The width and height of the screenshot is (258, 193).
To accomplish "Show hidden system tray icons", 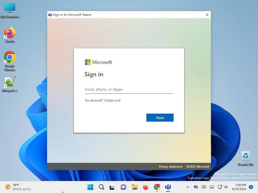I will 187,187.
